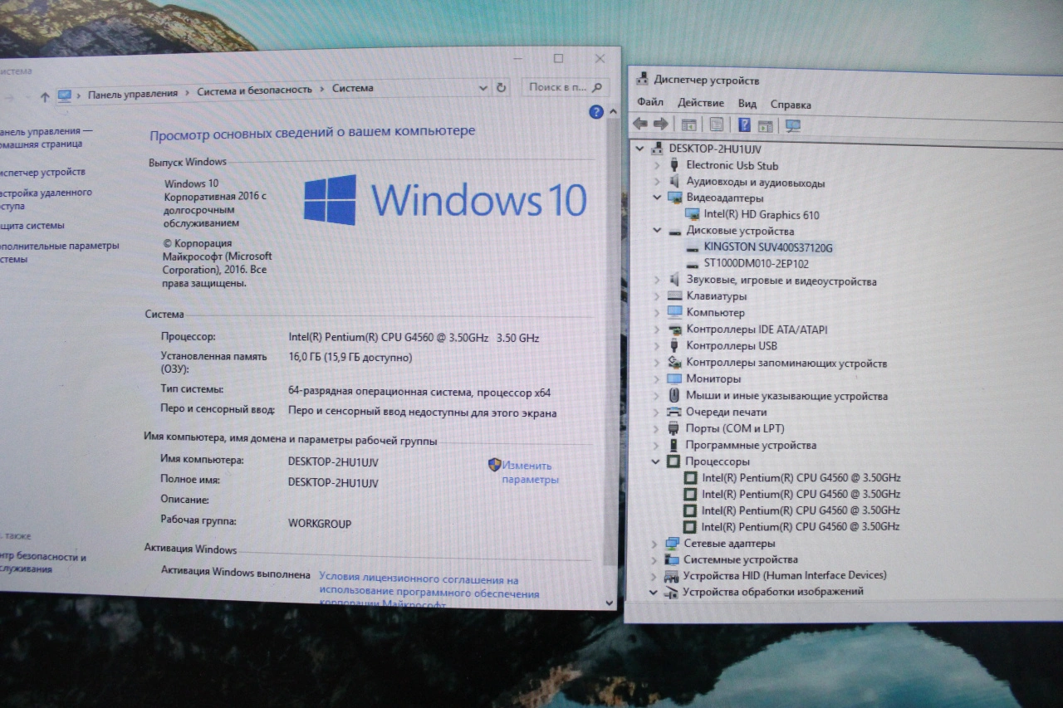
Task: Expand Контроллеры IDE ATA/ATAPI
Action: tap(657, 329)
